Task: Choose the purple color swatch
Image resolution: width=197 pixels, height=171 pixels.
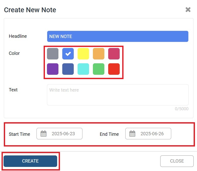Action: coord(53,69)
